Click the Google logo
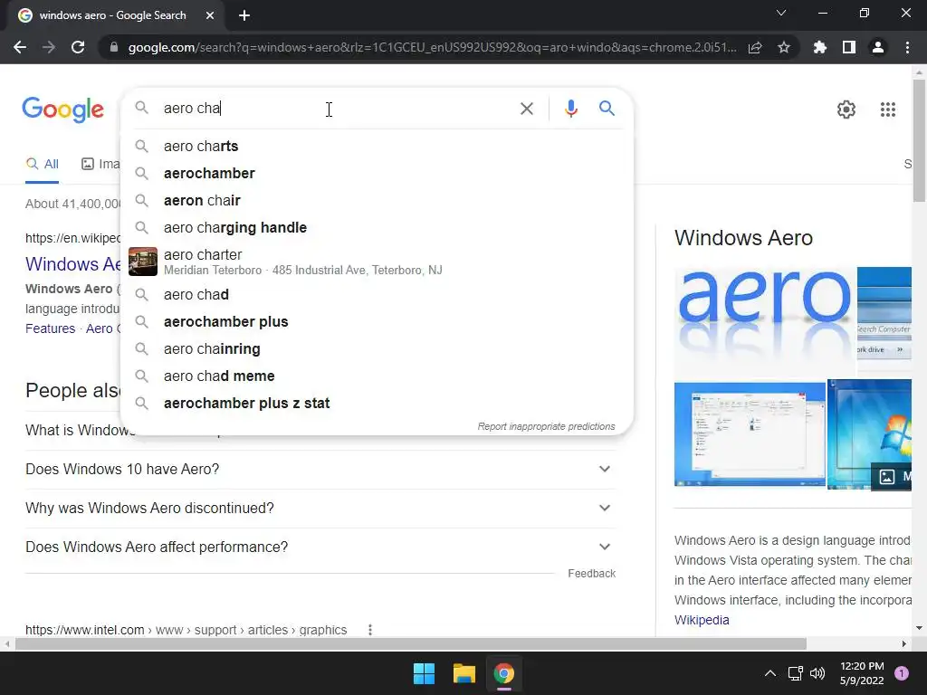 pos(63,109)
